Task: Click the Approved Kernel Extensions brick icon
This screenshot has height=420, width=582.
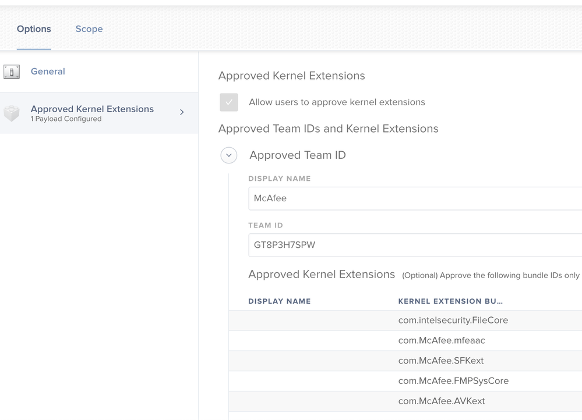Action: click(12, 113)
